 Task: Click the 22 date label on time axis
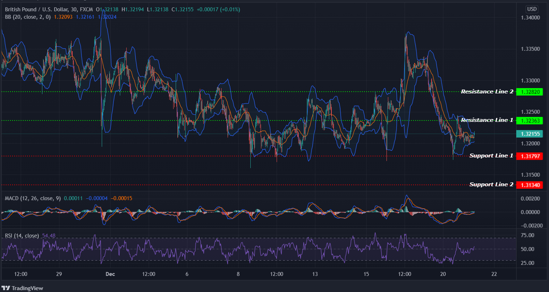(x=494, y=274)
